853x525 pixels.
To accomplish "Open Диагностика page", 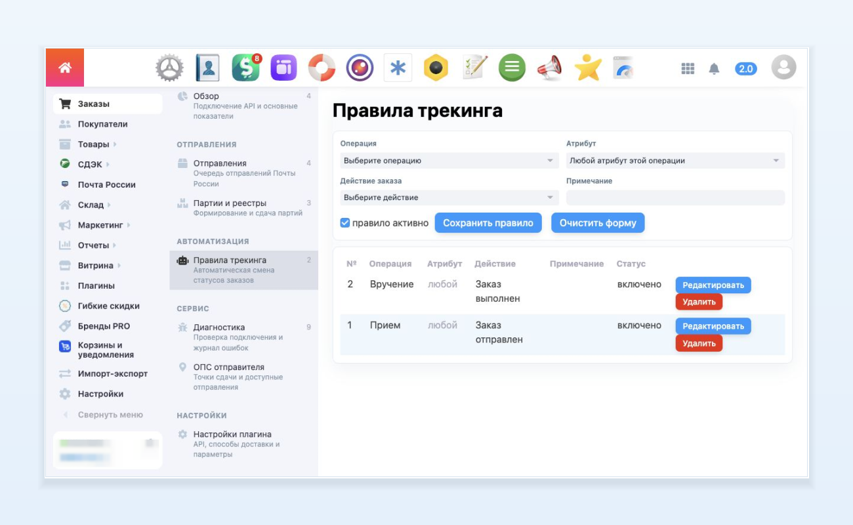I will point(243,337).
